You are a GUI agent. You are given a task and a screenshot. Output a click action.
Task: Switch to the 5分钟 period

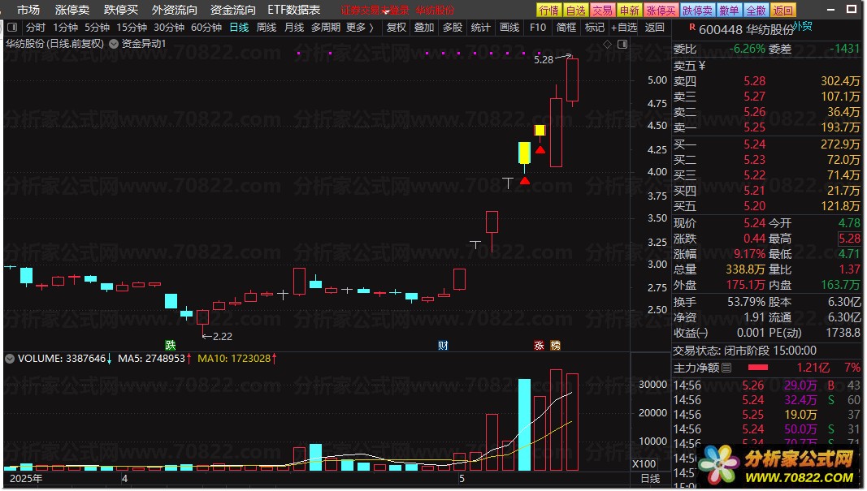click(98, 27)
